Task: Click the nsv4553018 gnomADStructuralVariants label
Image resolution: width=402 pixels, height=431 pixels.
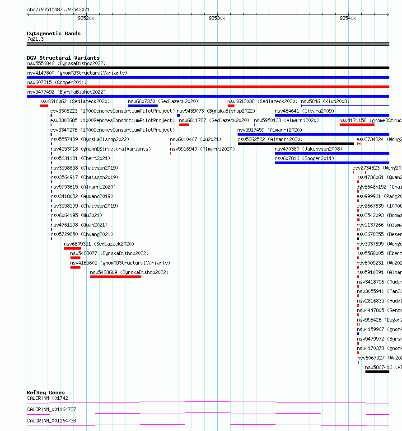Action: pyautogui.click(x=101, y=149)
